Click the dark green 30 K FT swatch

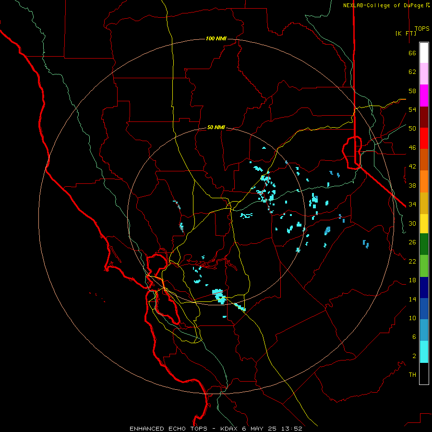point(424,244)
